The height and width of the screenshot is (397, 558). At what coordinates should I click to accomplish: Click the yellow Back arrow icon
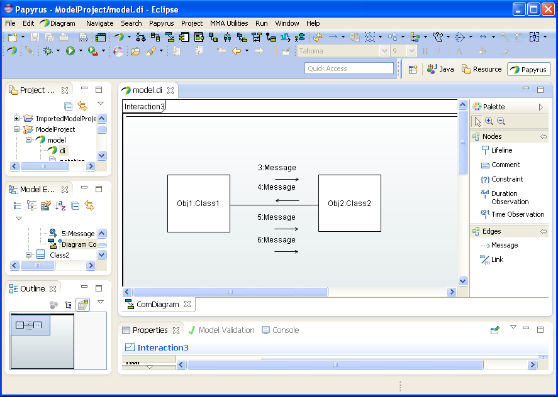click(237, 51)
